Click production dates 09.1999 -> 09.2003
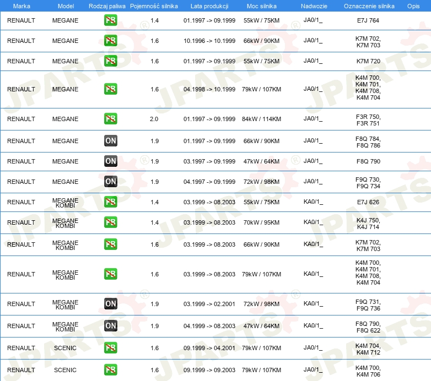Viewport: 431px width, 381px height. click(x=209, y=370)
